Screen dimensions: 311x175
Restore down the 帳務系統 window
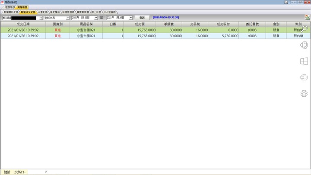coord(300,2)
